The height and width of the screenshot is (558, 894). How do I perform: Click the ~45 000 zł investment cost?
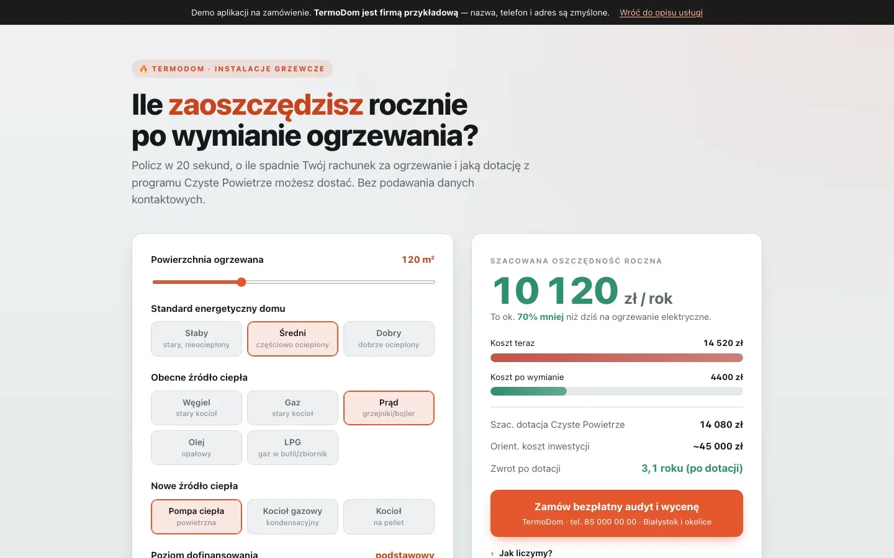[x=718, y=446]
